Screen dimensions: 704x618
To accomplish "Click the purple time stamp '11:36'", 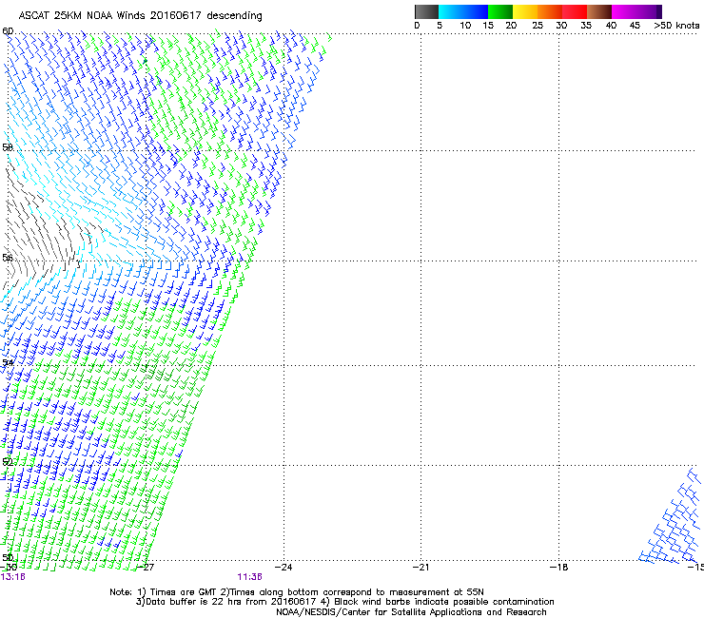I will coord(249,577).
